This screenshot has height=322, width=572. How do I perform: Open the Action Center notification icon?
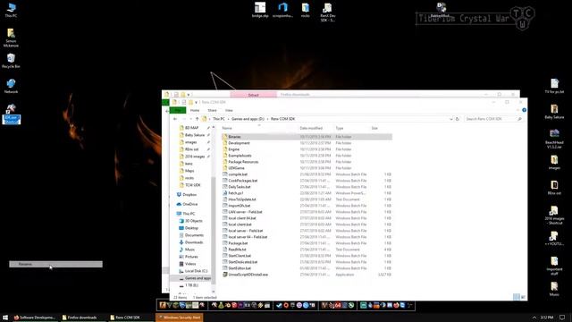pyautogui.click(x=562, y=318)
